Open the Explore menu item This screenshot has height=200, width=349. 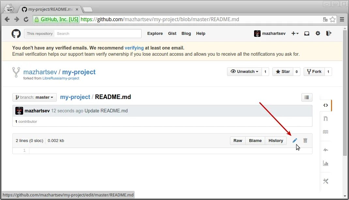click(x=155, y=33)
